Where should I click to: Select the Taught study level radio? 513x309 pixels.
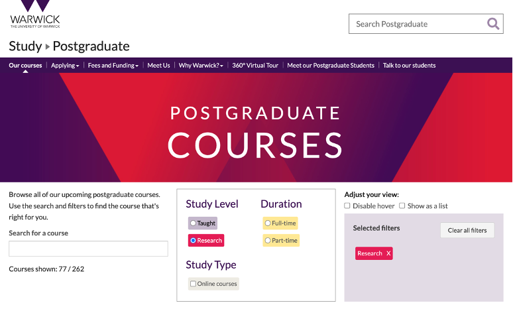[193, 223]
